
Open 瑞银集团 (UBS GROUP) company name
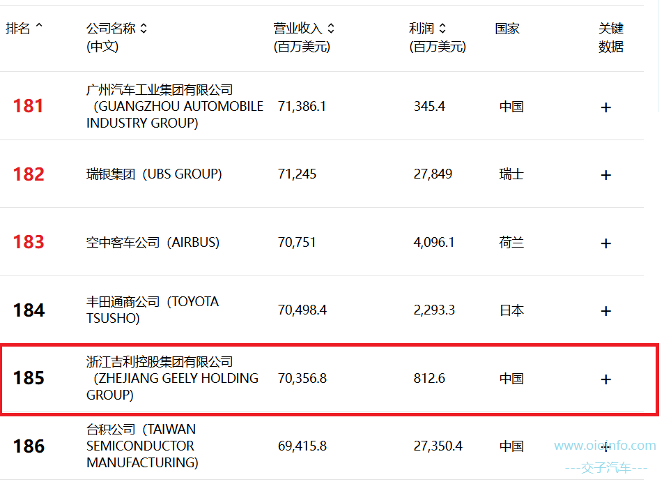tap(154, 174)
